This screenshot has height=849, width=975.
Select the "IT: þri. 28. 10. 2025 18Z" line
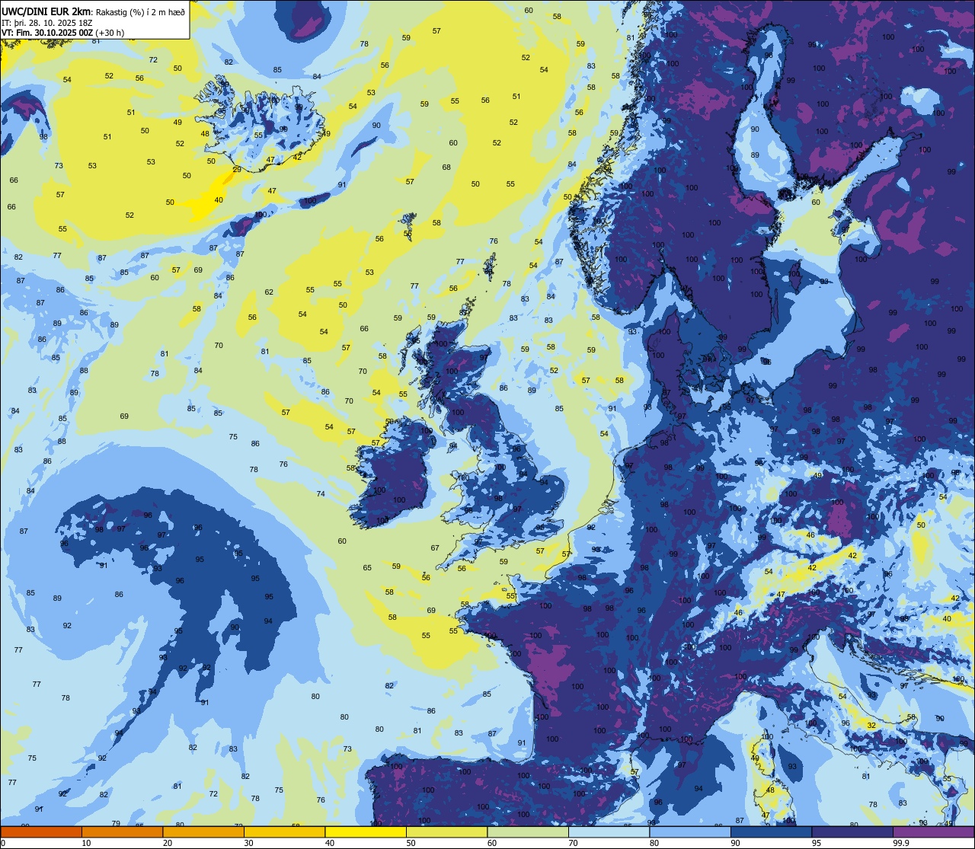[48, 23]
